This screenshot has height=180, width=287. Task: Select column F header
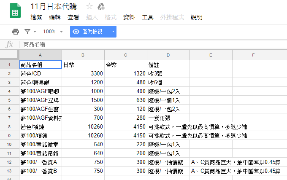pos(254,55)
